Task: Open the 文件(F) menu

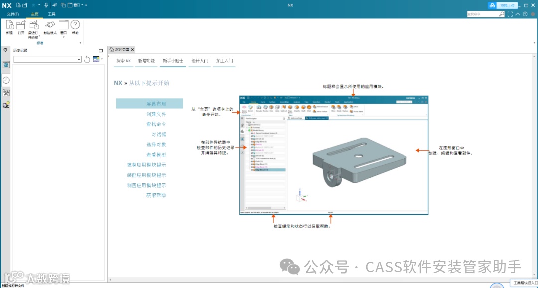Action: pyautogui.click(x=13, y=14)
